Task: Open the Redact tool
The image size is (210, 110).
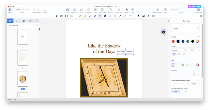Action: (x=127, y=10)
